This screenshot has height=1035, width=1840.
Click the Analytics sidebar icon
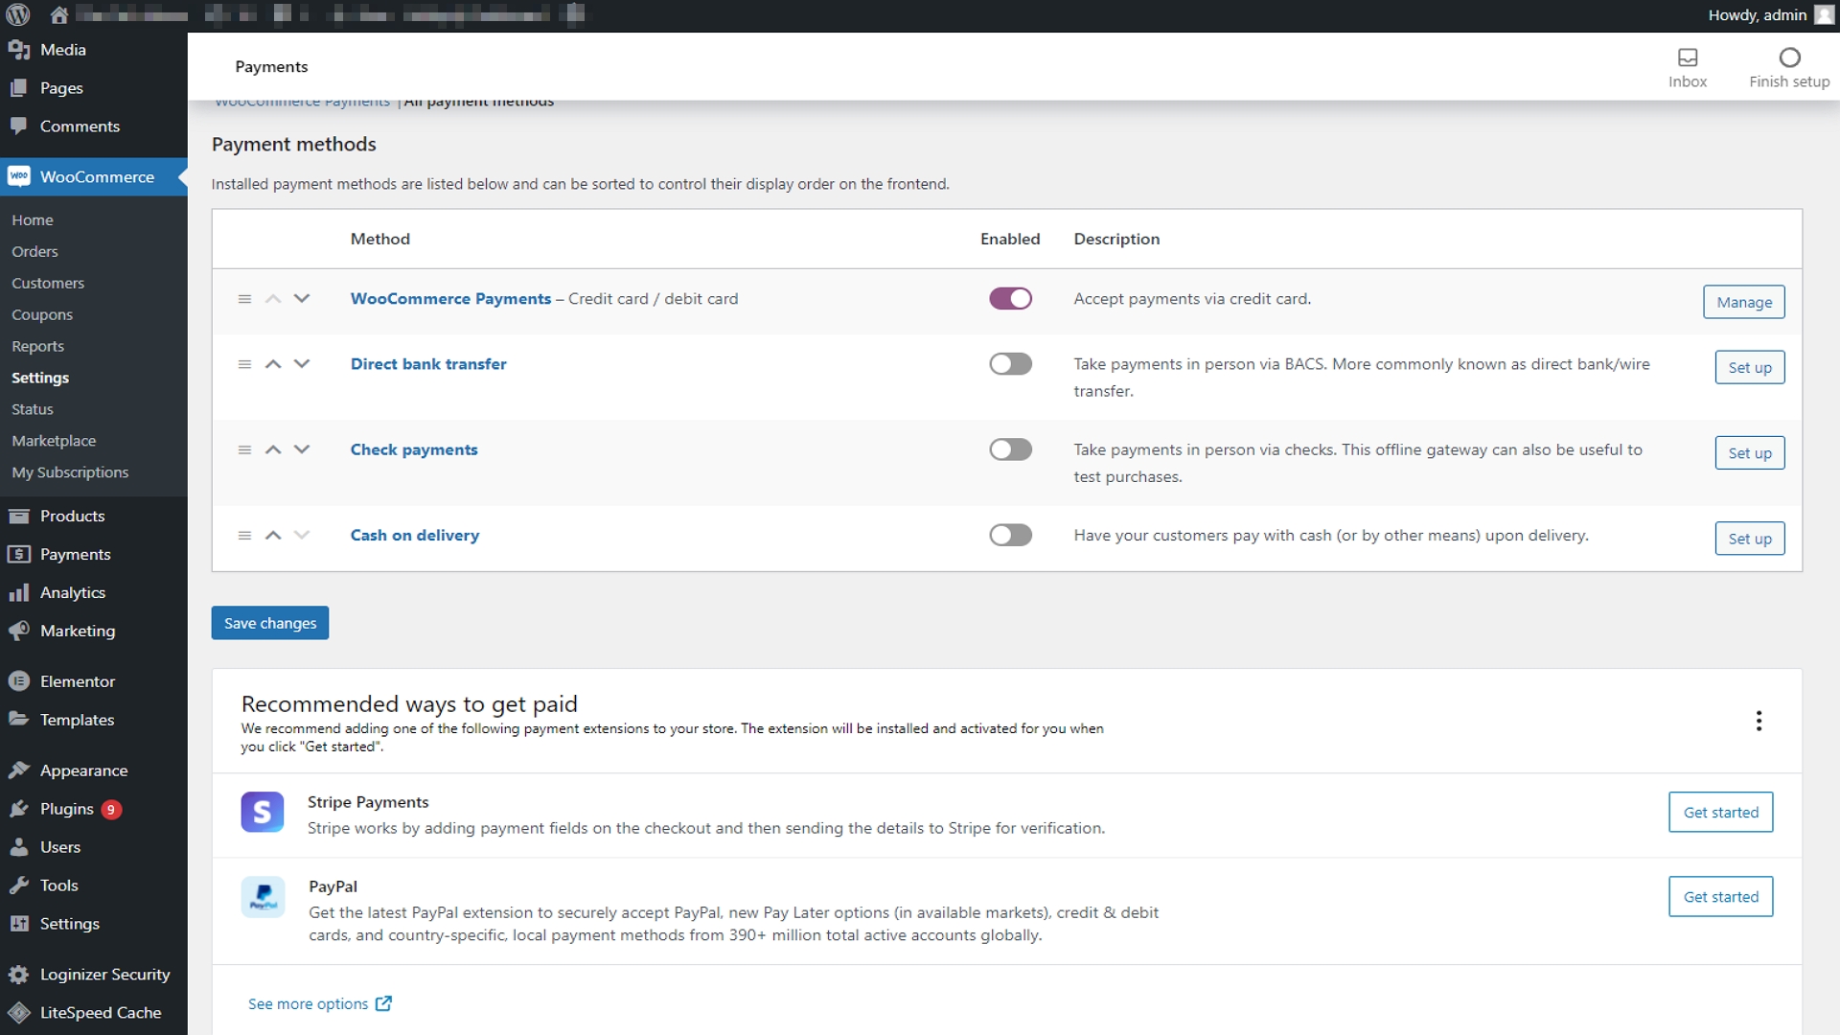click(x=21, y=591)
